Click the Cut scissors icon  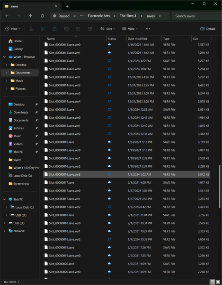point(31,28)
